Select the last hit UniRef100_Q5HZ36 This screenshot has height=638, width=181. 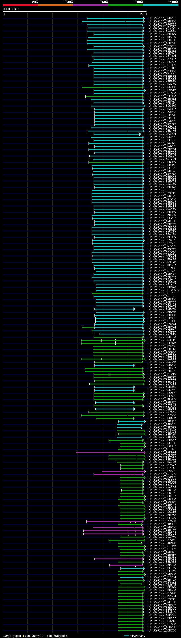pyautogui.click(x=162, y=630)
